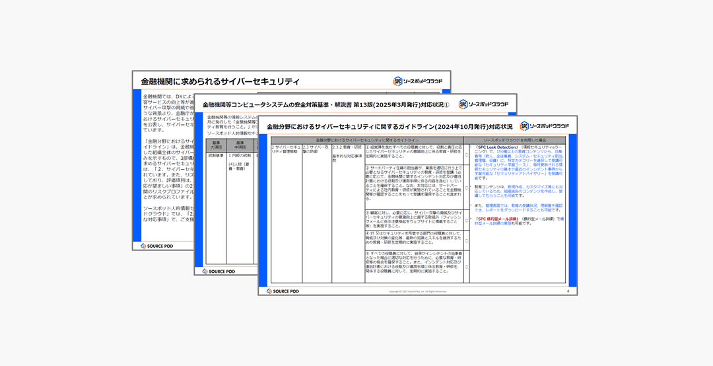
Task: Click table header 金融分野におけるサイバーセキュリティに関するガイドライン
Action: coord(367,140)
